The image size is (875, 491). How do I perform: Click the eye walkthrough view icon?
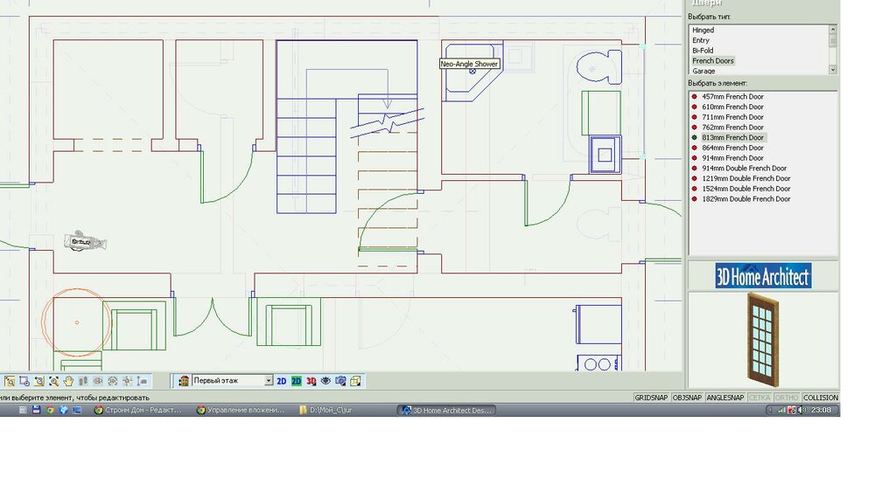[325, 381]
